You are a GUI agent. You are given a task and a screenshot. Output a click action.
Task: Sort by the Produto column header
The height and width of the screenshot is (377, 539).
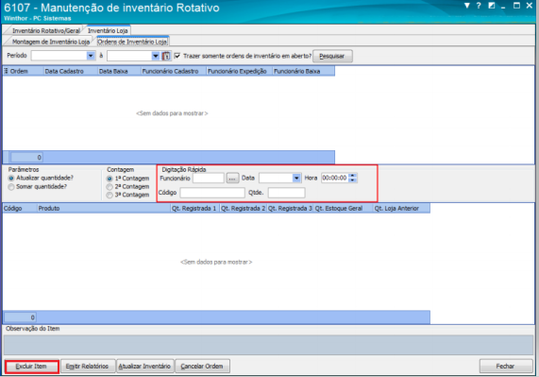click(x=104, y=209)
